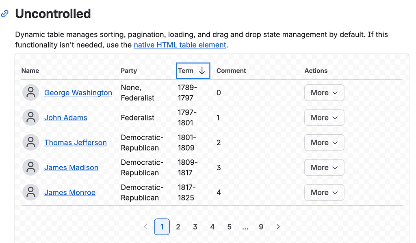Click James Madison's avatar icon
The image size is (416, 243).
click(31, 168)
